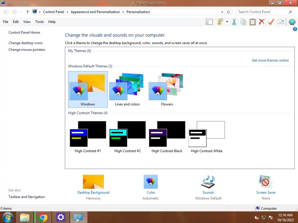Click the Copy toolbar icon
Screen dimensions: 298x223
point(243,22)
